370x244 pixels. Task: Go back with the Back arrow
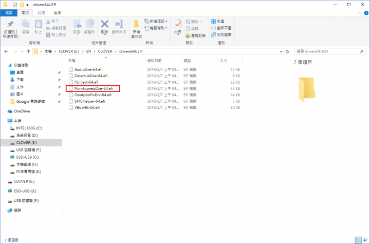[x=6, y=51]
